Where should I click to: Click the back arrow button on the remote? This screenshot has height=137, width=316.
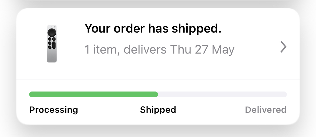point(50,39)
